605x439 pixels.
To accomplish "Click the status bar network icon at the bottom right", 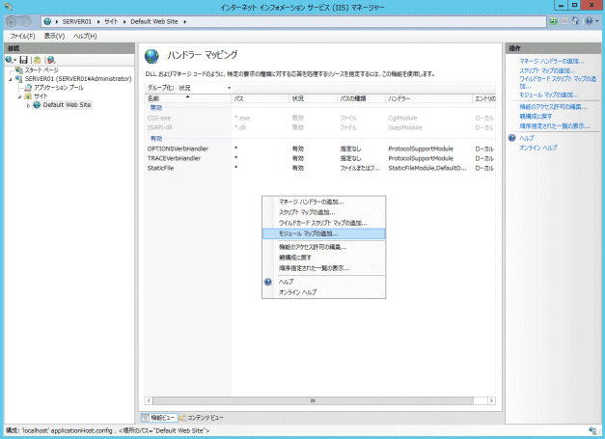I will click(x=592, y=430).
